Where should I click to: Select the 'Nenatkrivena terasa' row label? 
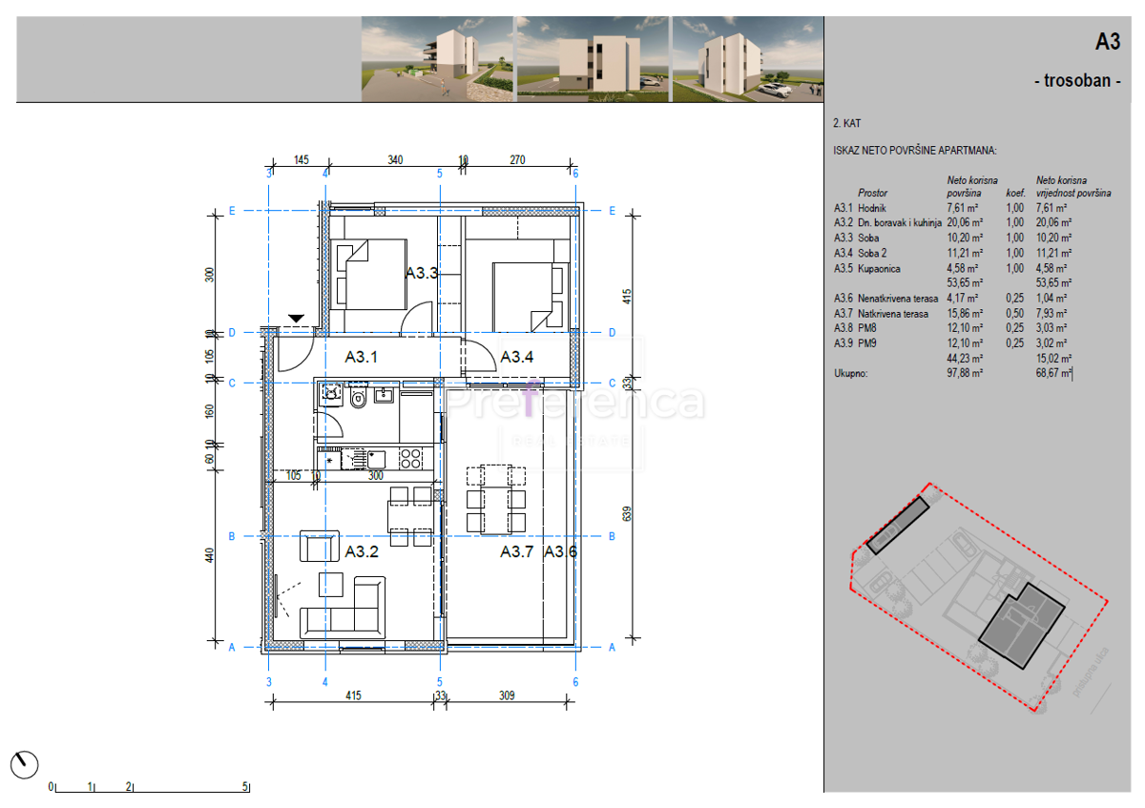coord(897,299)
